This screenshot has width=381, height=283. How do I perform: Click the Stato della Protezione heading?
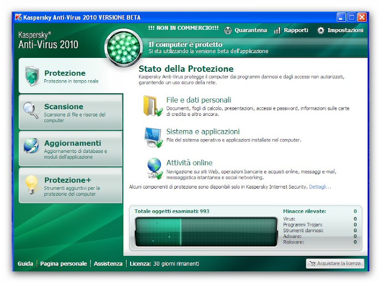186,69
